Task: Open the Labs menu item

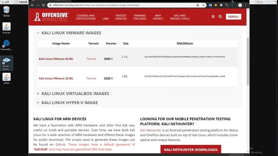Action: (x=105, y=19)
